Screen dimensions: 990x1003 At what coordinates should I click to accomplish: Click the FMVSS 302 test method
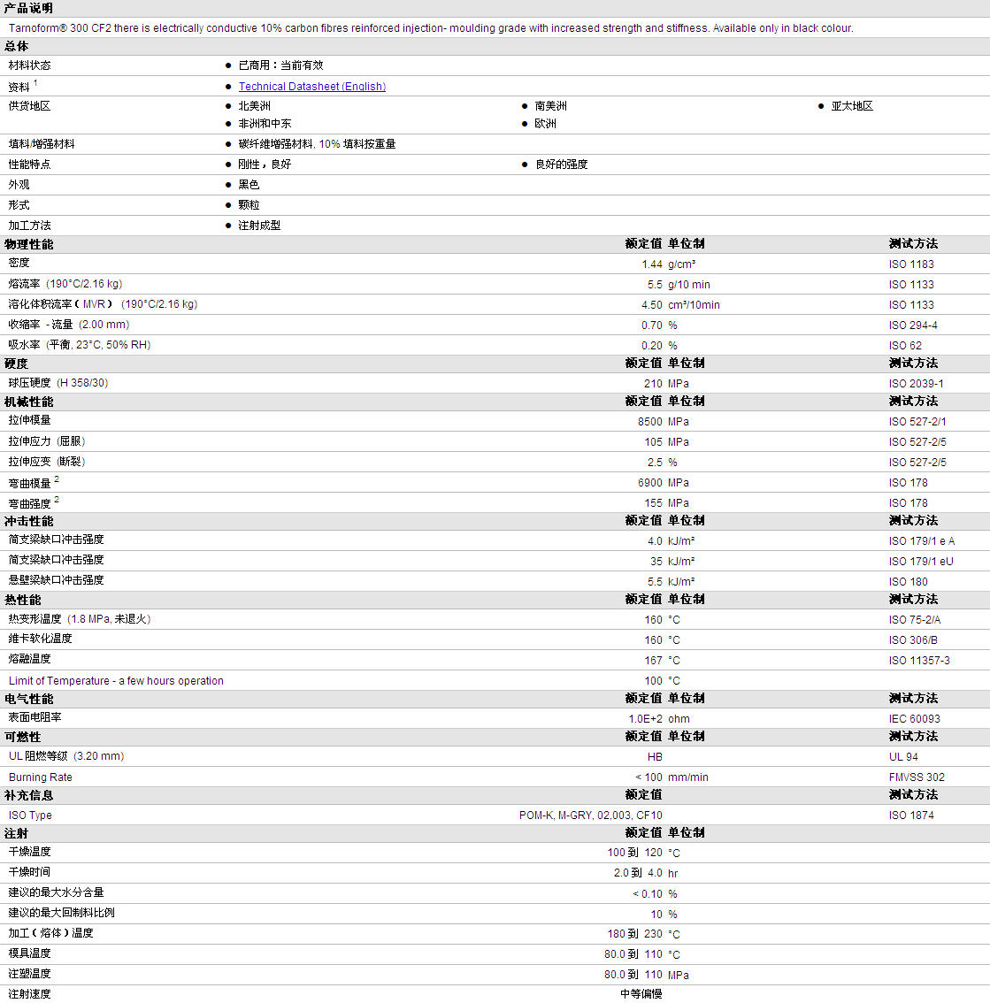pyautogui.click(x=917, y=777)
